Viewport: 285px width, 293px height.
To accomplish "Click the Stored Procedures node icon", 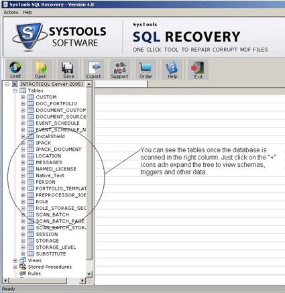I will [23, 267].
